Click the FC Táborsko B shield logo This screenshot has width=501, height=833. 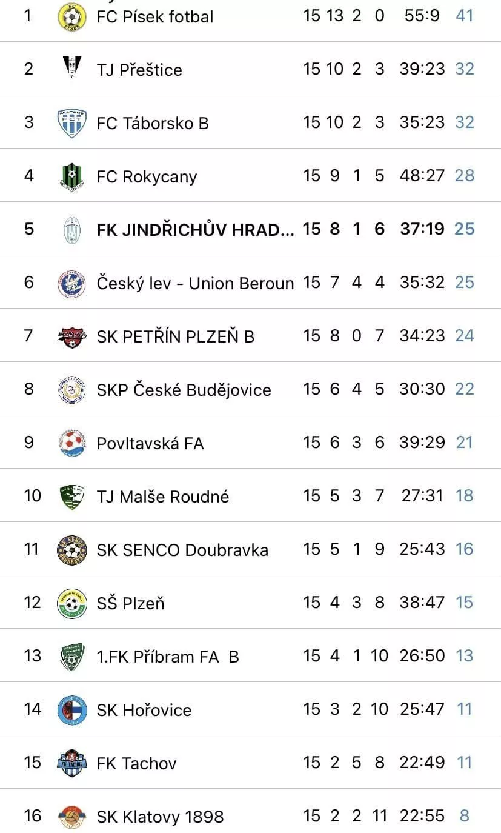click(x=71, y=122)
